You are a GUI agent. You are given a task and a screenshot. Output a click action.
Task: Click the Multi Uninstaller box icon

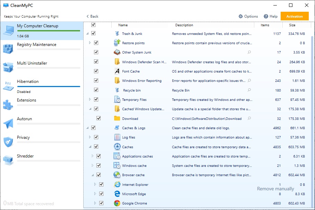click(8, 67)
